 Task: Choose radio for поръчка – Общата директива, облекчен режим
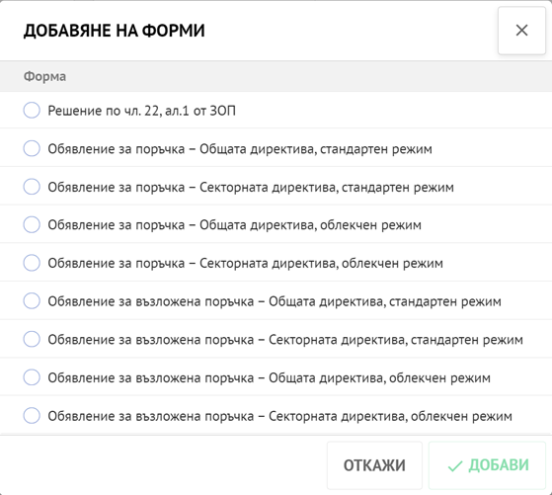pos(32,224)
